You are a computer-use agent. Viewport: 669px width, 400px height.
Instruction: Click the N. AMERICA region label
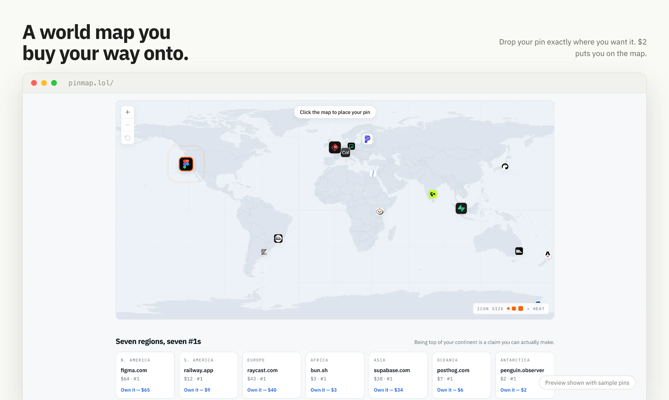tap(135, 360)
